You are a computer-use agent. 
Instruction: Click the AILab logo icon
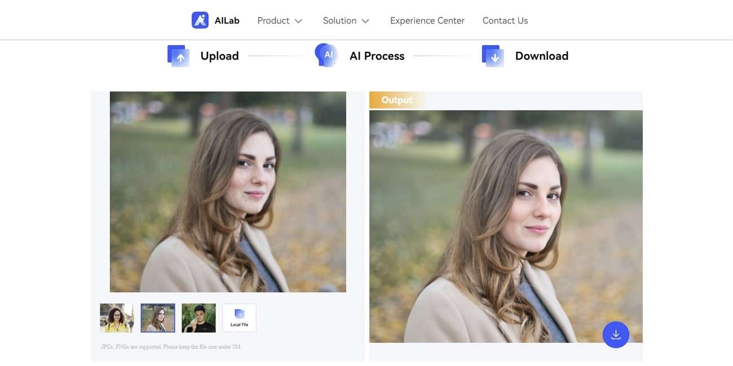click(200, 20)
